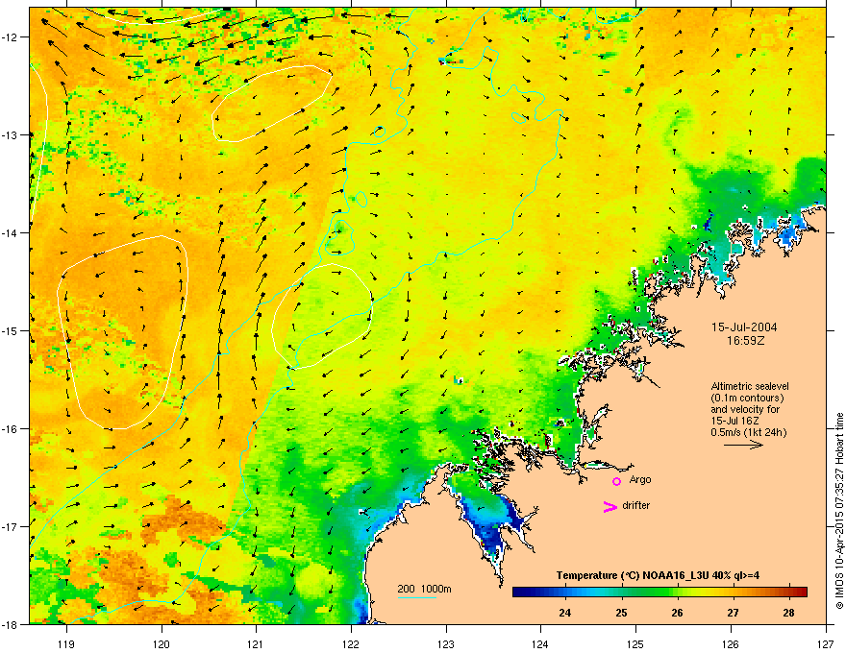Click the vertical IMOS copyright timestamp text
Screen dimensions: 846x653
point(839,510)
